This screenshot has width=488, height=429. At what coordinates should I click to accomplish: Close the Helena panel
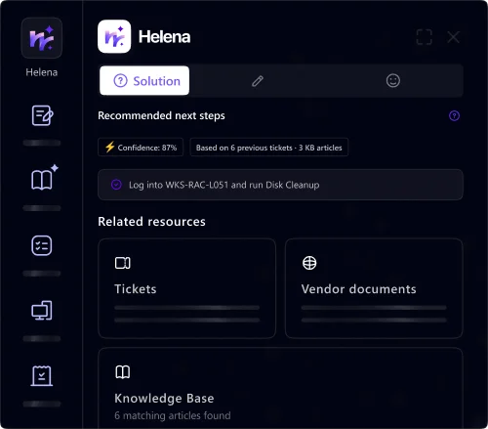click(453, 37)
